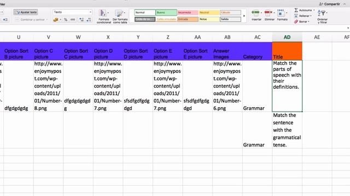The height and width of the screenshot is (196, 350).
Task: Select column header AA
Action: click(x=197, y=38)
